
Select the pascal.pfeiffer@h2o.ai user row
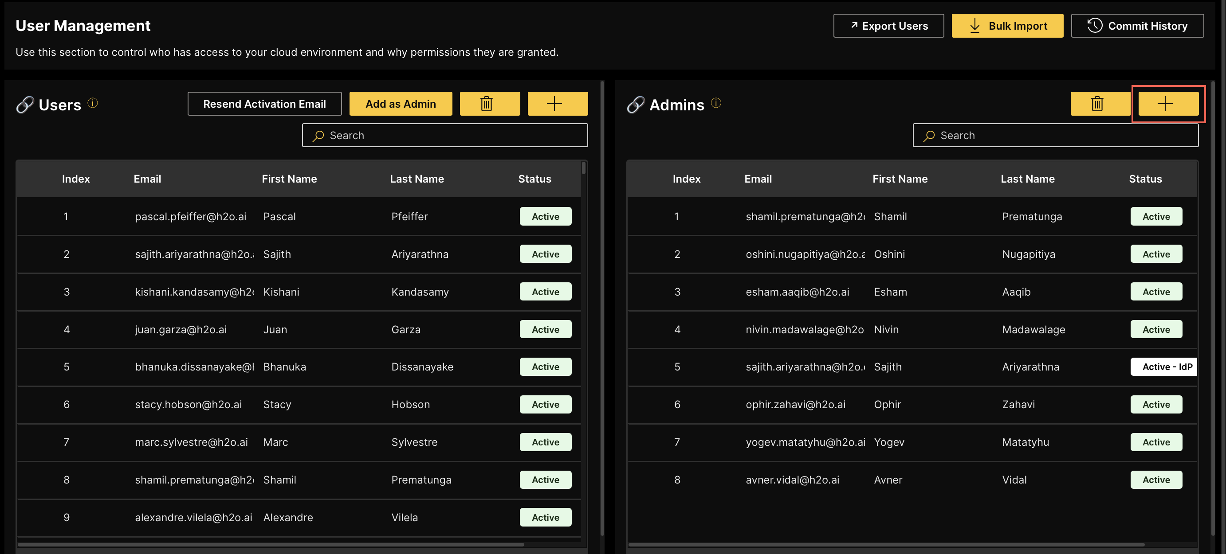click(190, 216)
